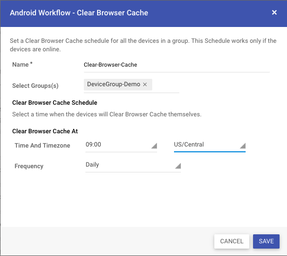Image resolution: width=287 pixels, height=256 pixels.
Task: Focus the Name field containing Clear-Browser-Cache
Action: tap(177, 65)
